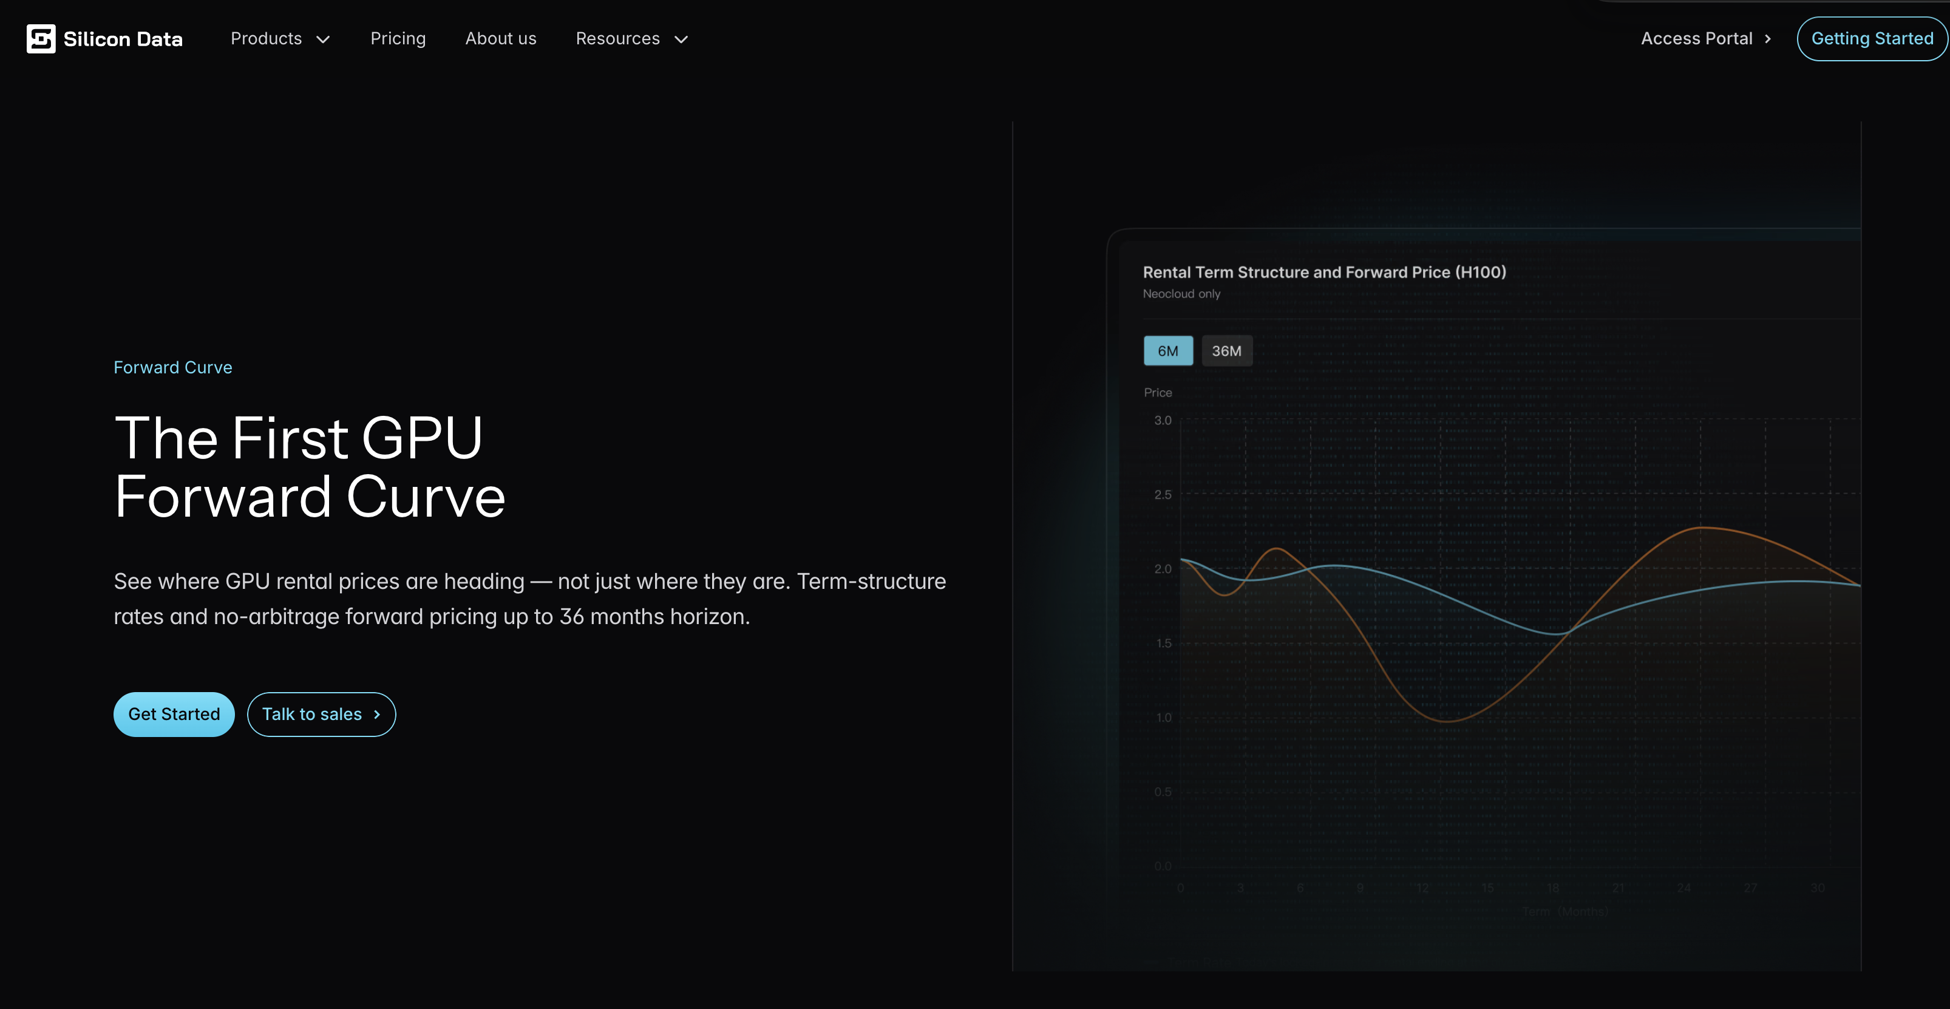Open the Pricing page
The height and width of the screenshot is (1009, 1950).
pyautogui.click(x=398, y=39)
